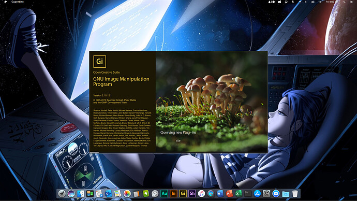The height and width of the screenshot is (201, 357).
Task: Open Microsoft PowerPoint from the dock
Action: (x=229, y=194)
